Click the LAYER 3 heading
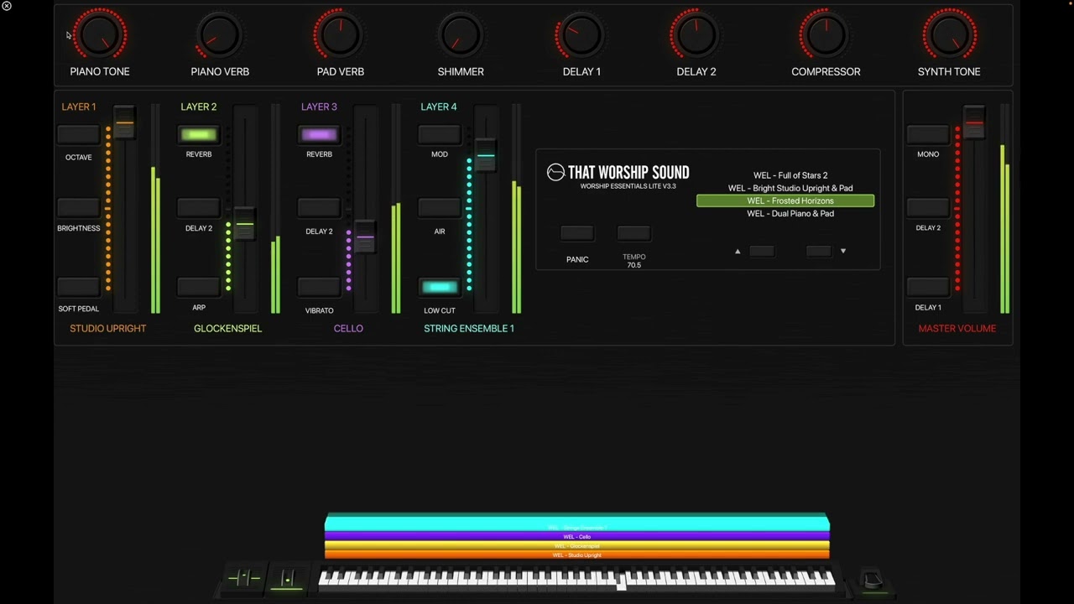This screenshot has height=604, width=1074. coord(319,107)
